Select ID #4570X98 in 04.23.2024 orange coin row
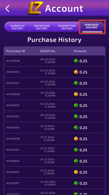This screenshot has height=195, width=109. pyautogui.click(x=13, y=94)
